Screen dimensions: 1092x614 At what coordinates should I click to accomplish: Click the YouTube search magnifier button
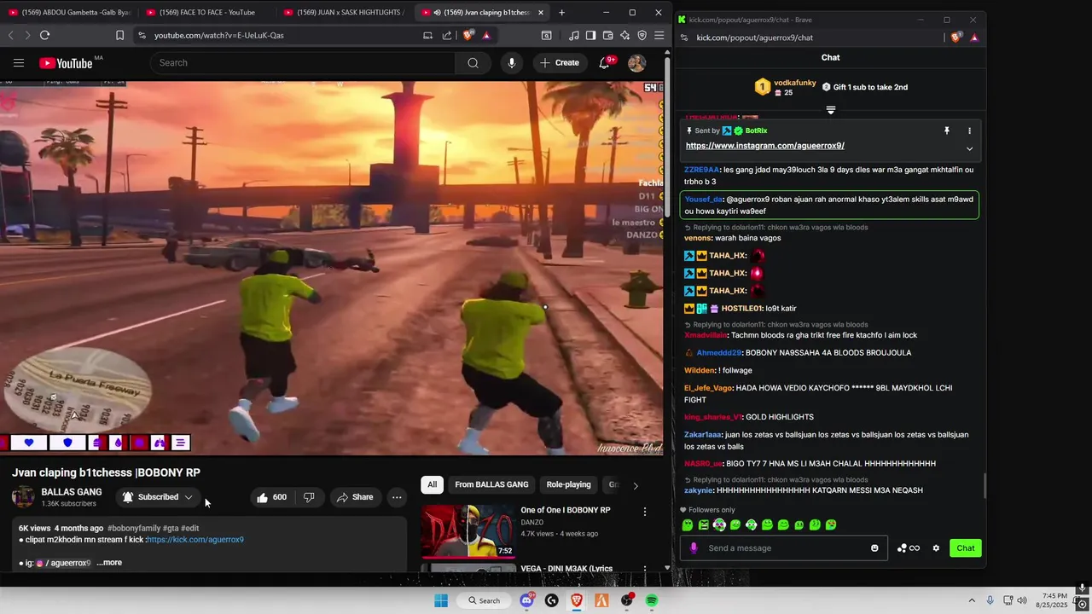click(473, 62)
